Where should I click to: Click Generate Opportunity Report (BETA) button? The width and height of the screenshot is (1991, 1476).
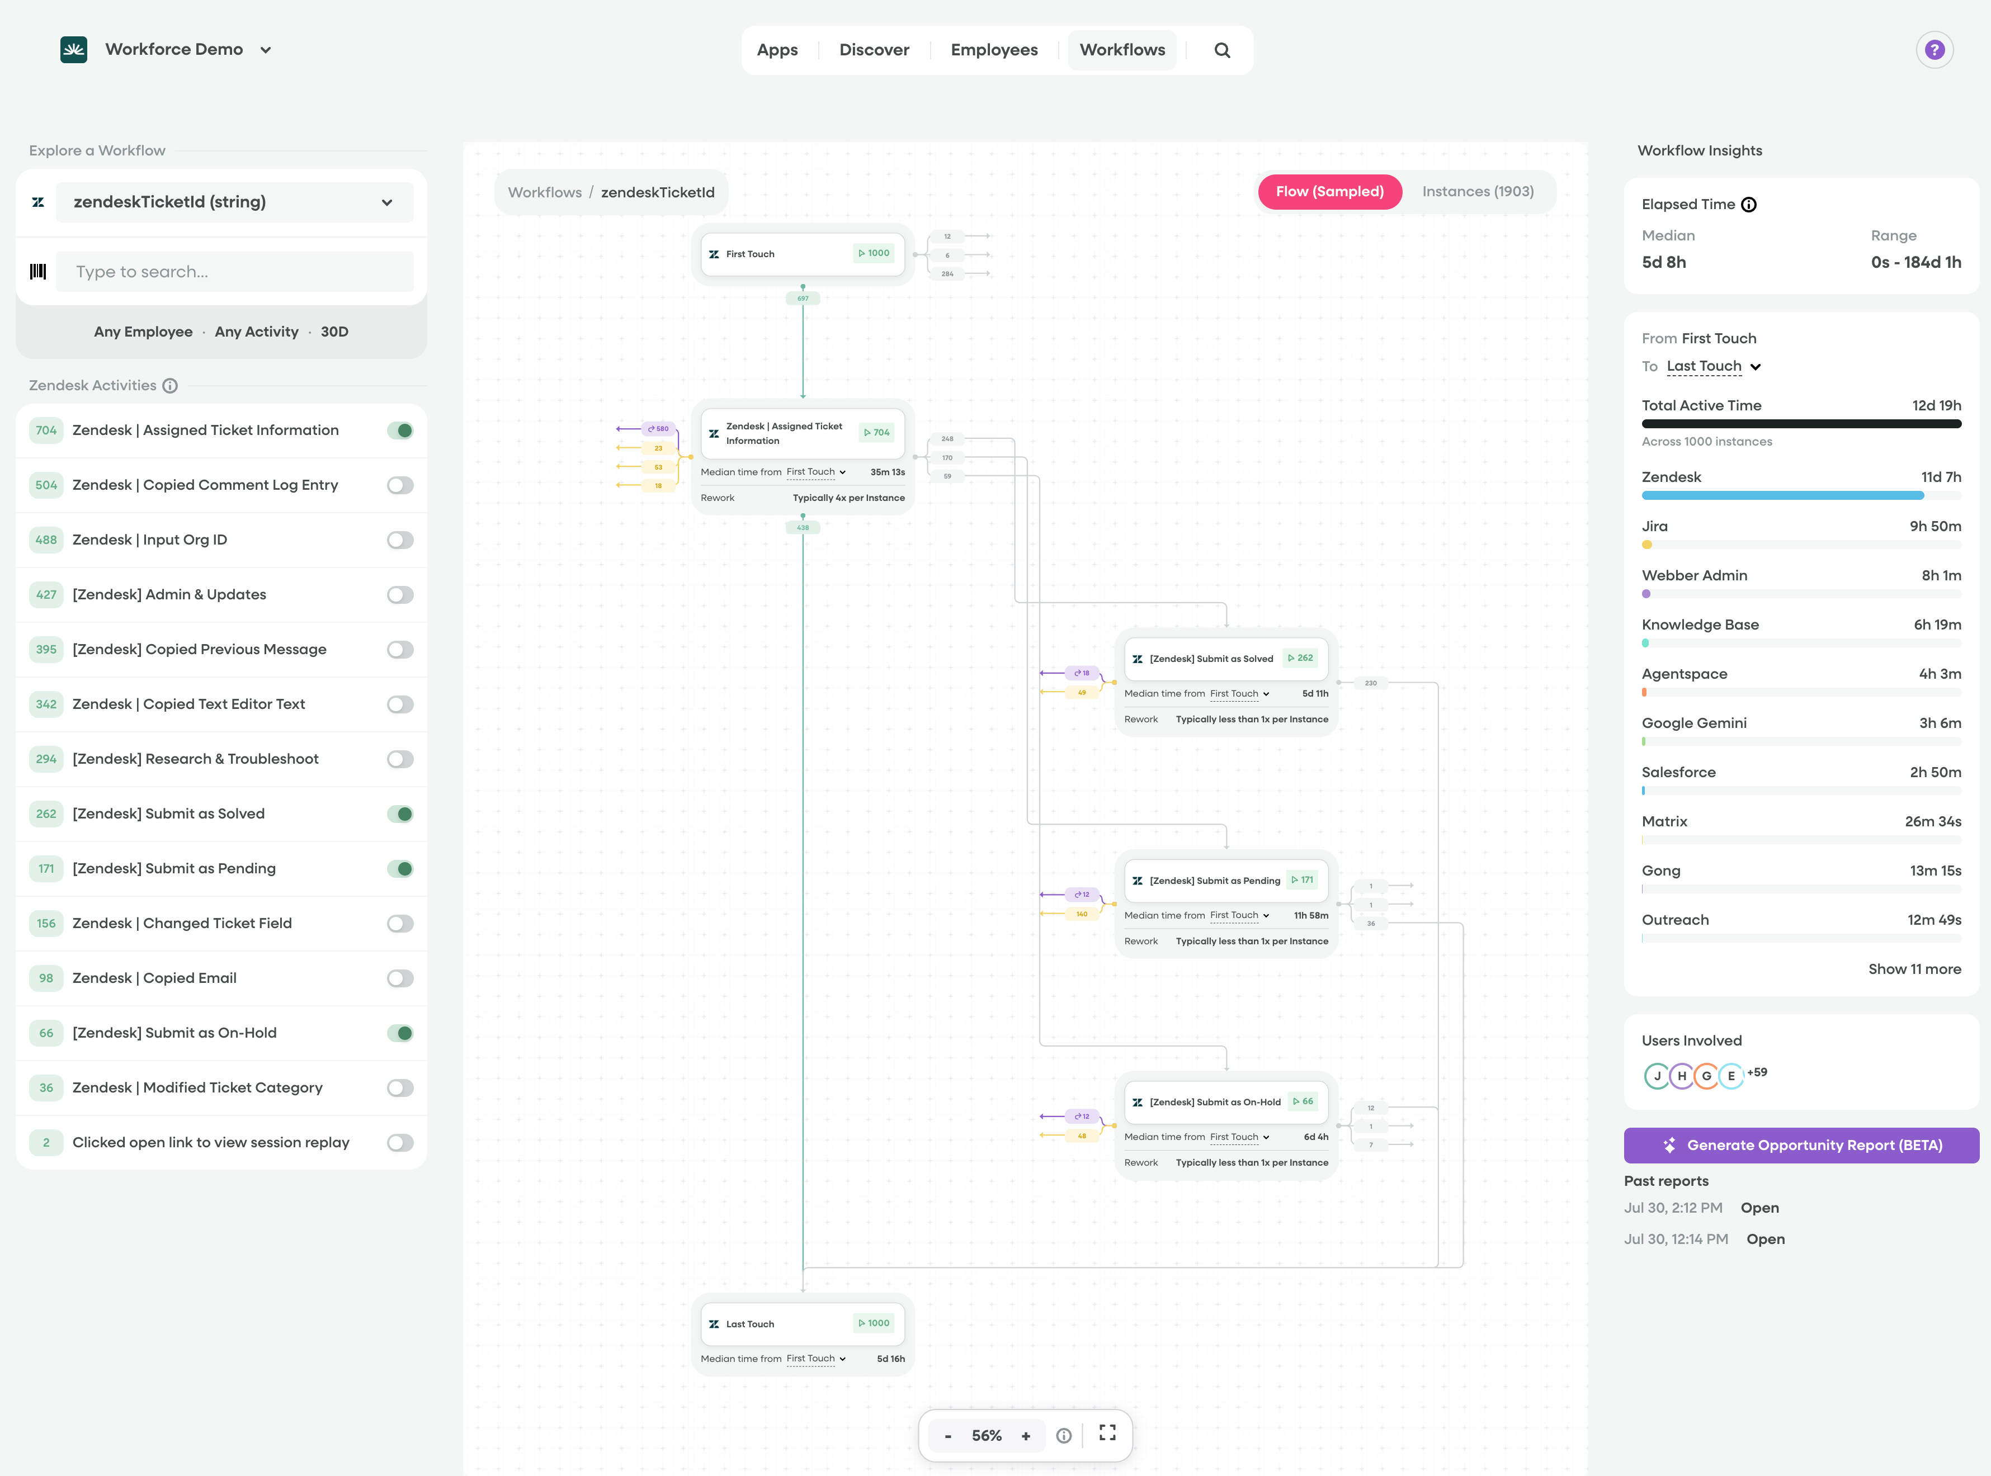[x=1801, y=1146]
